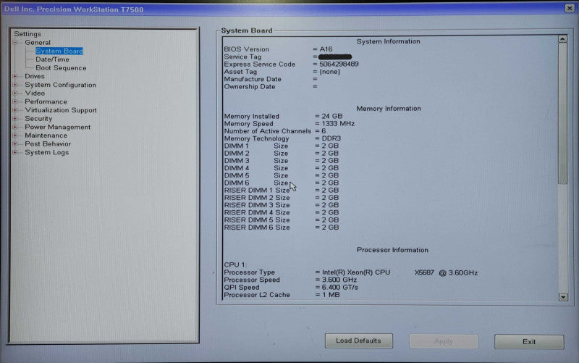This screenshot has height=363, width=579.
Task: Expand the System Logs node
Action: (x=15, y=152)
